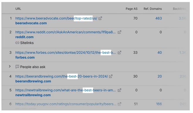Open external link icon for forbes URL
The width and height of the screenshot is (193, 113).
(119, 53)
